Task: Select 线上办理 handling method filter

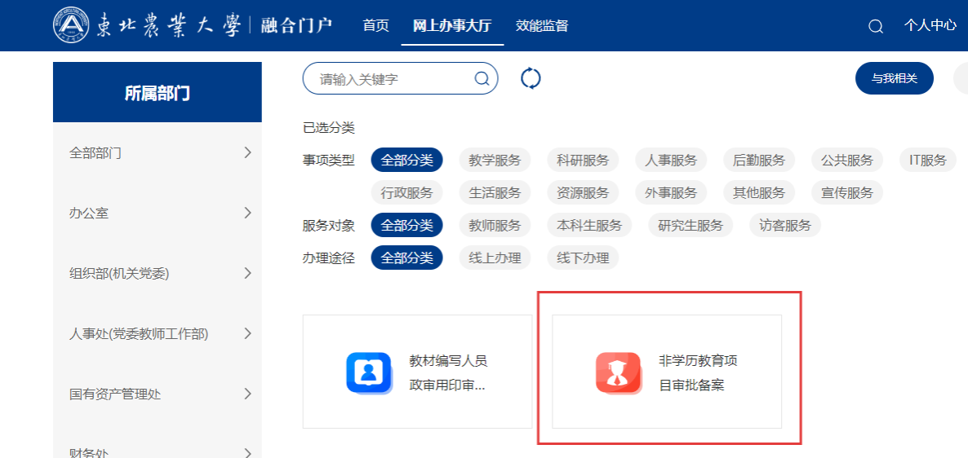Action: pos(495,258)
